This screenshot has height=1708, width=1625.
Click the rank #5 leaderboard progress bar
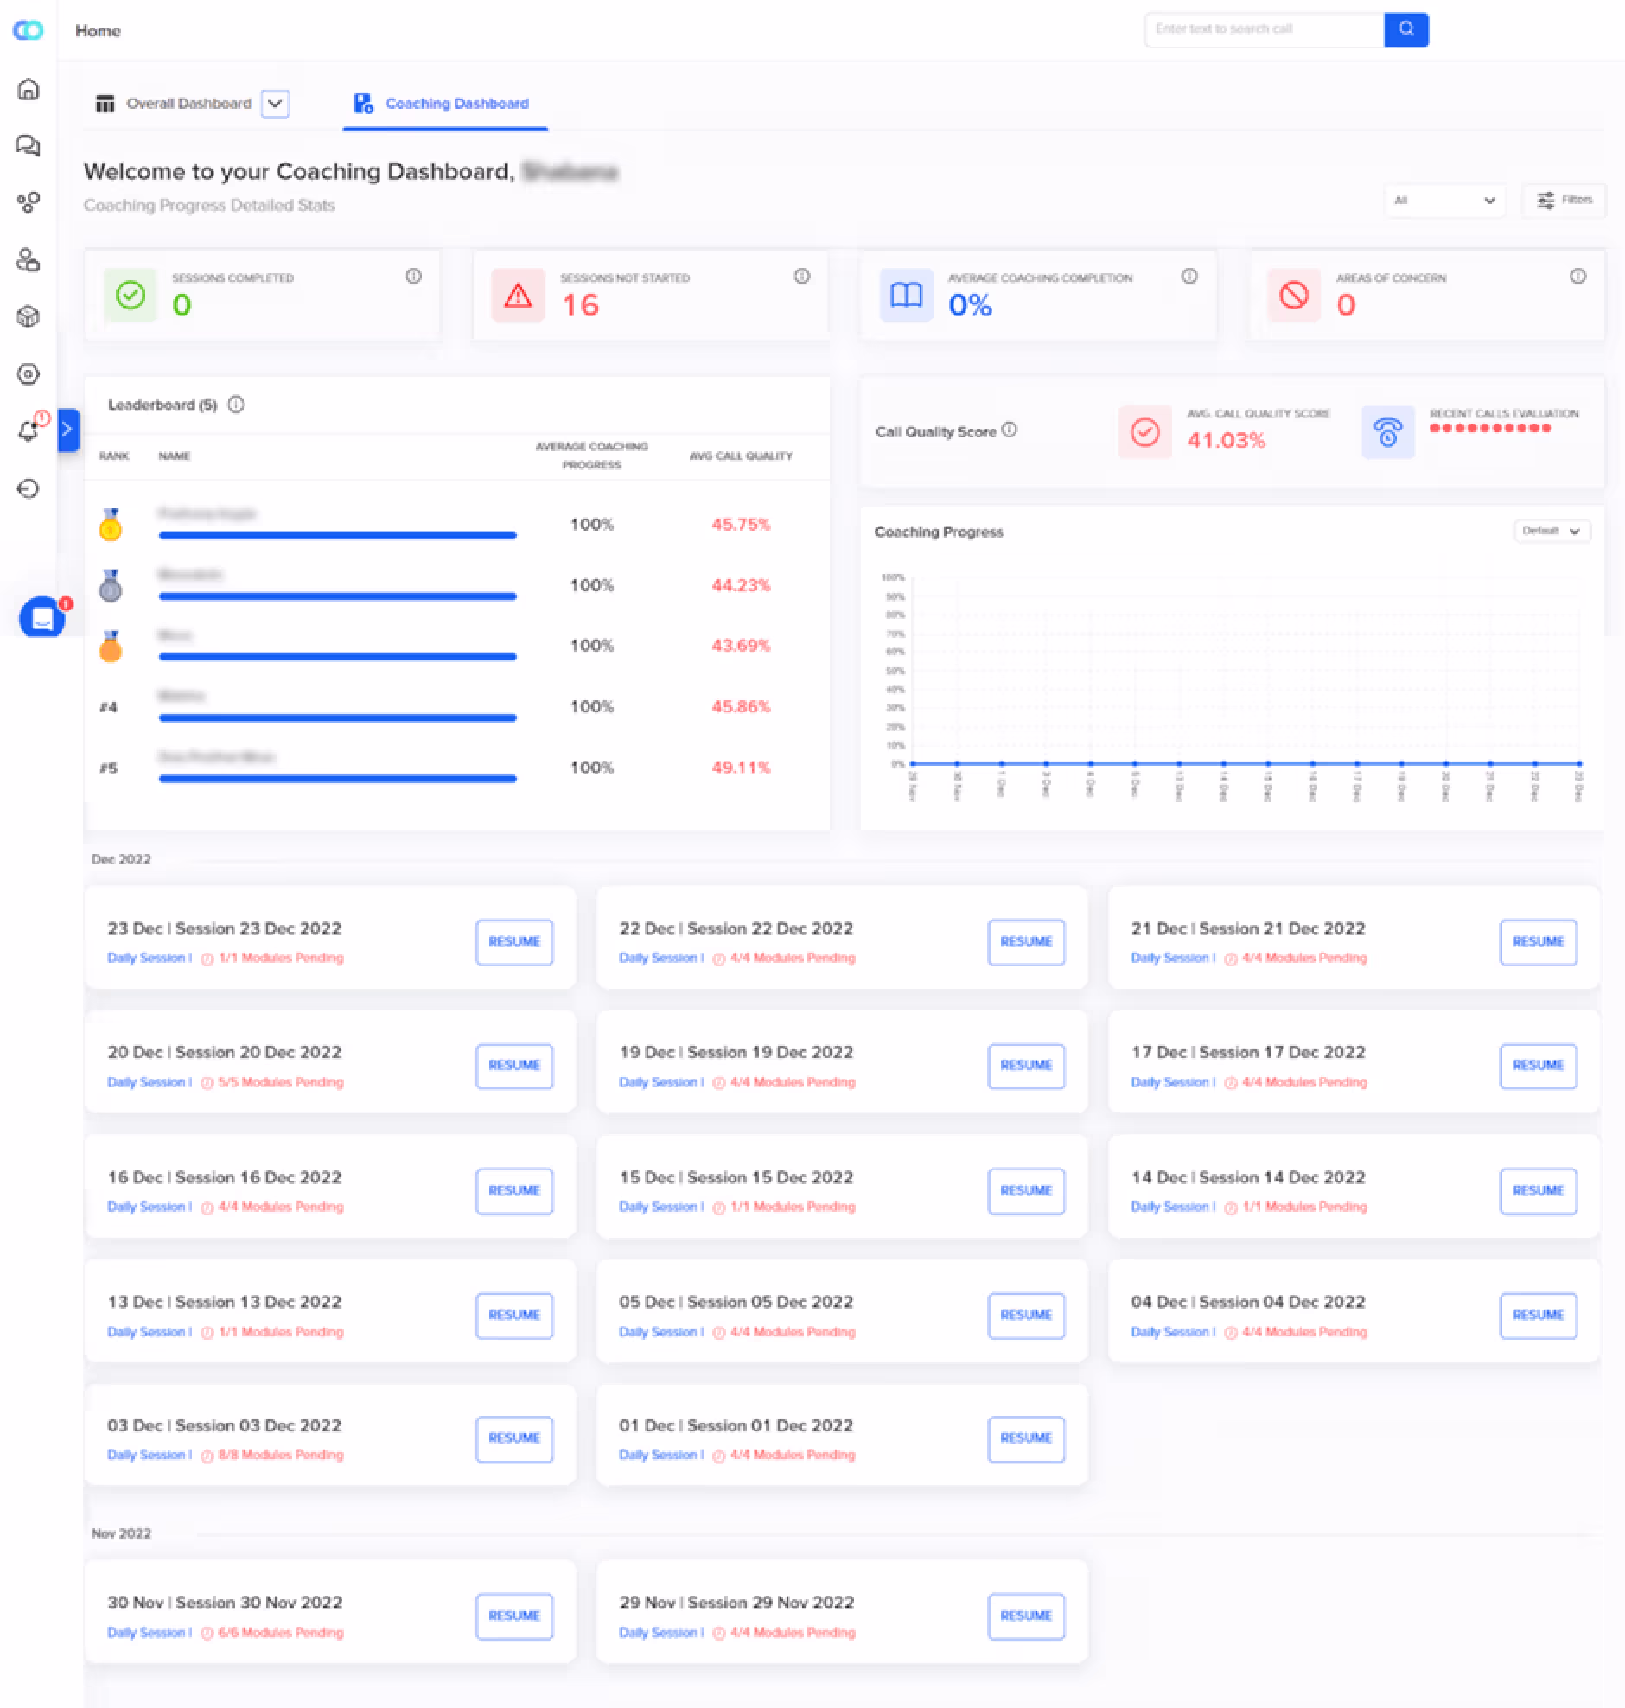click(x=338, y=779)
